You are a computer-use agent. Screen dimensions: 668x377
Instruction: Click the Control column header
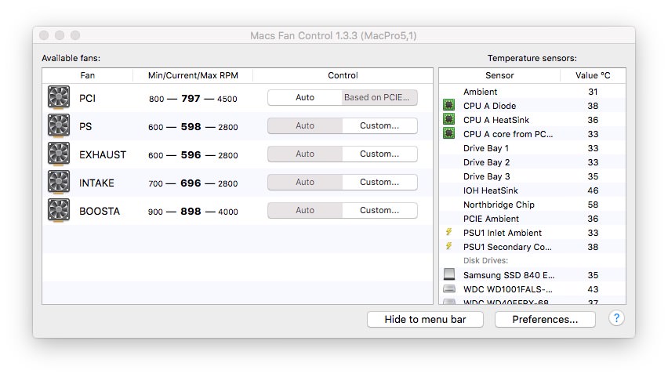tap(343, 75)
